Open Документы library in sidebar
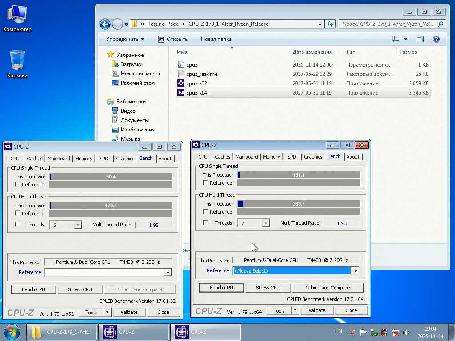 [x=135, y=120]
